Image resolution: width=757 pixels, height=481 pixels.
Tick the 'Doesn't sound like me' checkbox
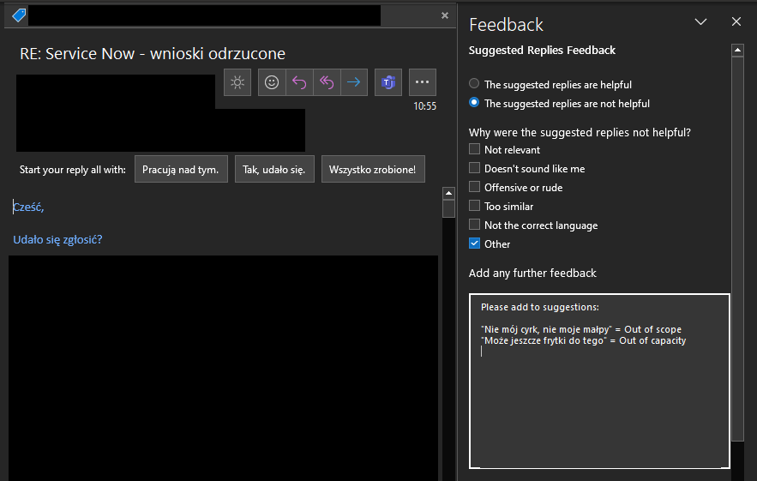[x=475, y=168]
